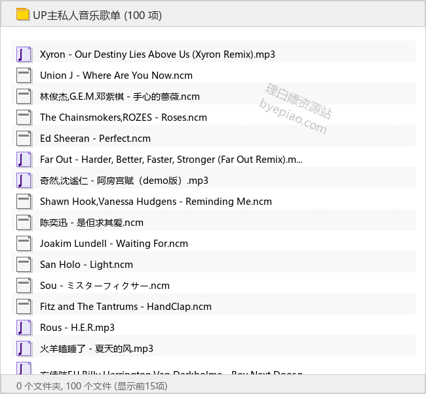Click the music icon beside 阿房宫赋 demo
Image resolution: width=426 pixels, height=394 pixels.
click(24, 181)
